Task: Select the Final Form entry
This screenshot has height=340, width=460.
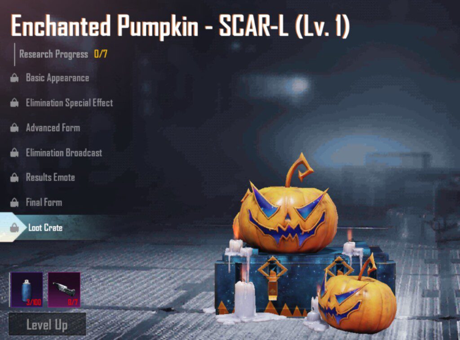Action: (44, 202)
